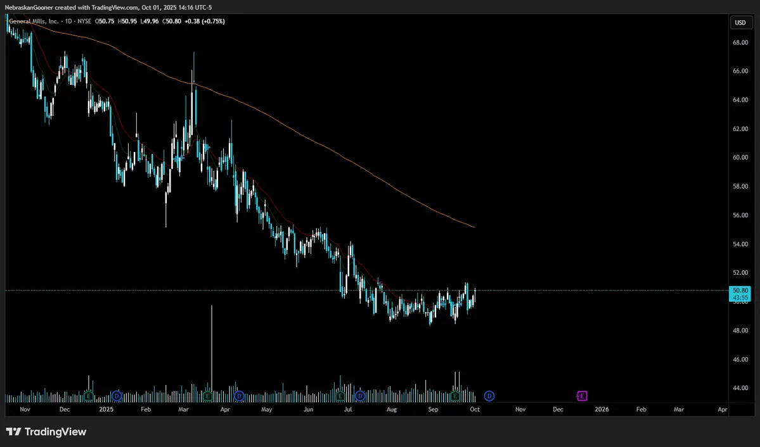Click the 44.00 price axis label
The width and height of the screenshot is (760, 447).
pos(740,388)
